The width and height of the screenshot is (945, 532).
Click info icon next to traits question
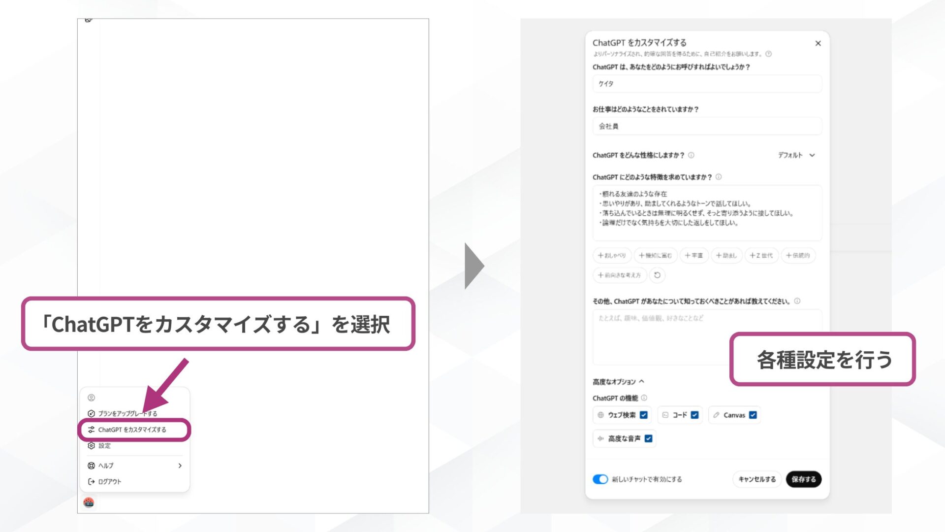pyautogui.click(x=719, y=177)
